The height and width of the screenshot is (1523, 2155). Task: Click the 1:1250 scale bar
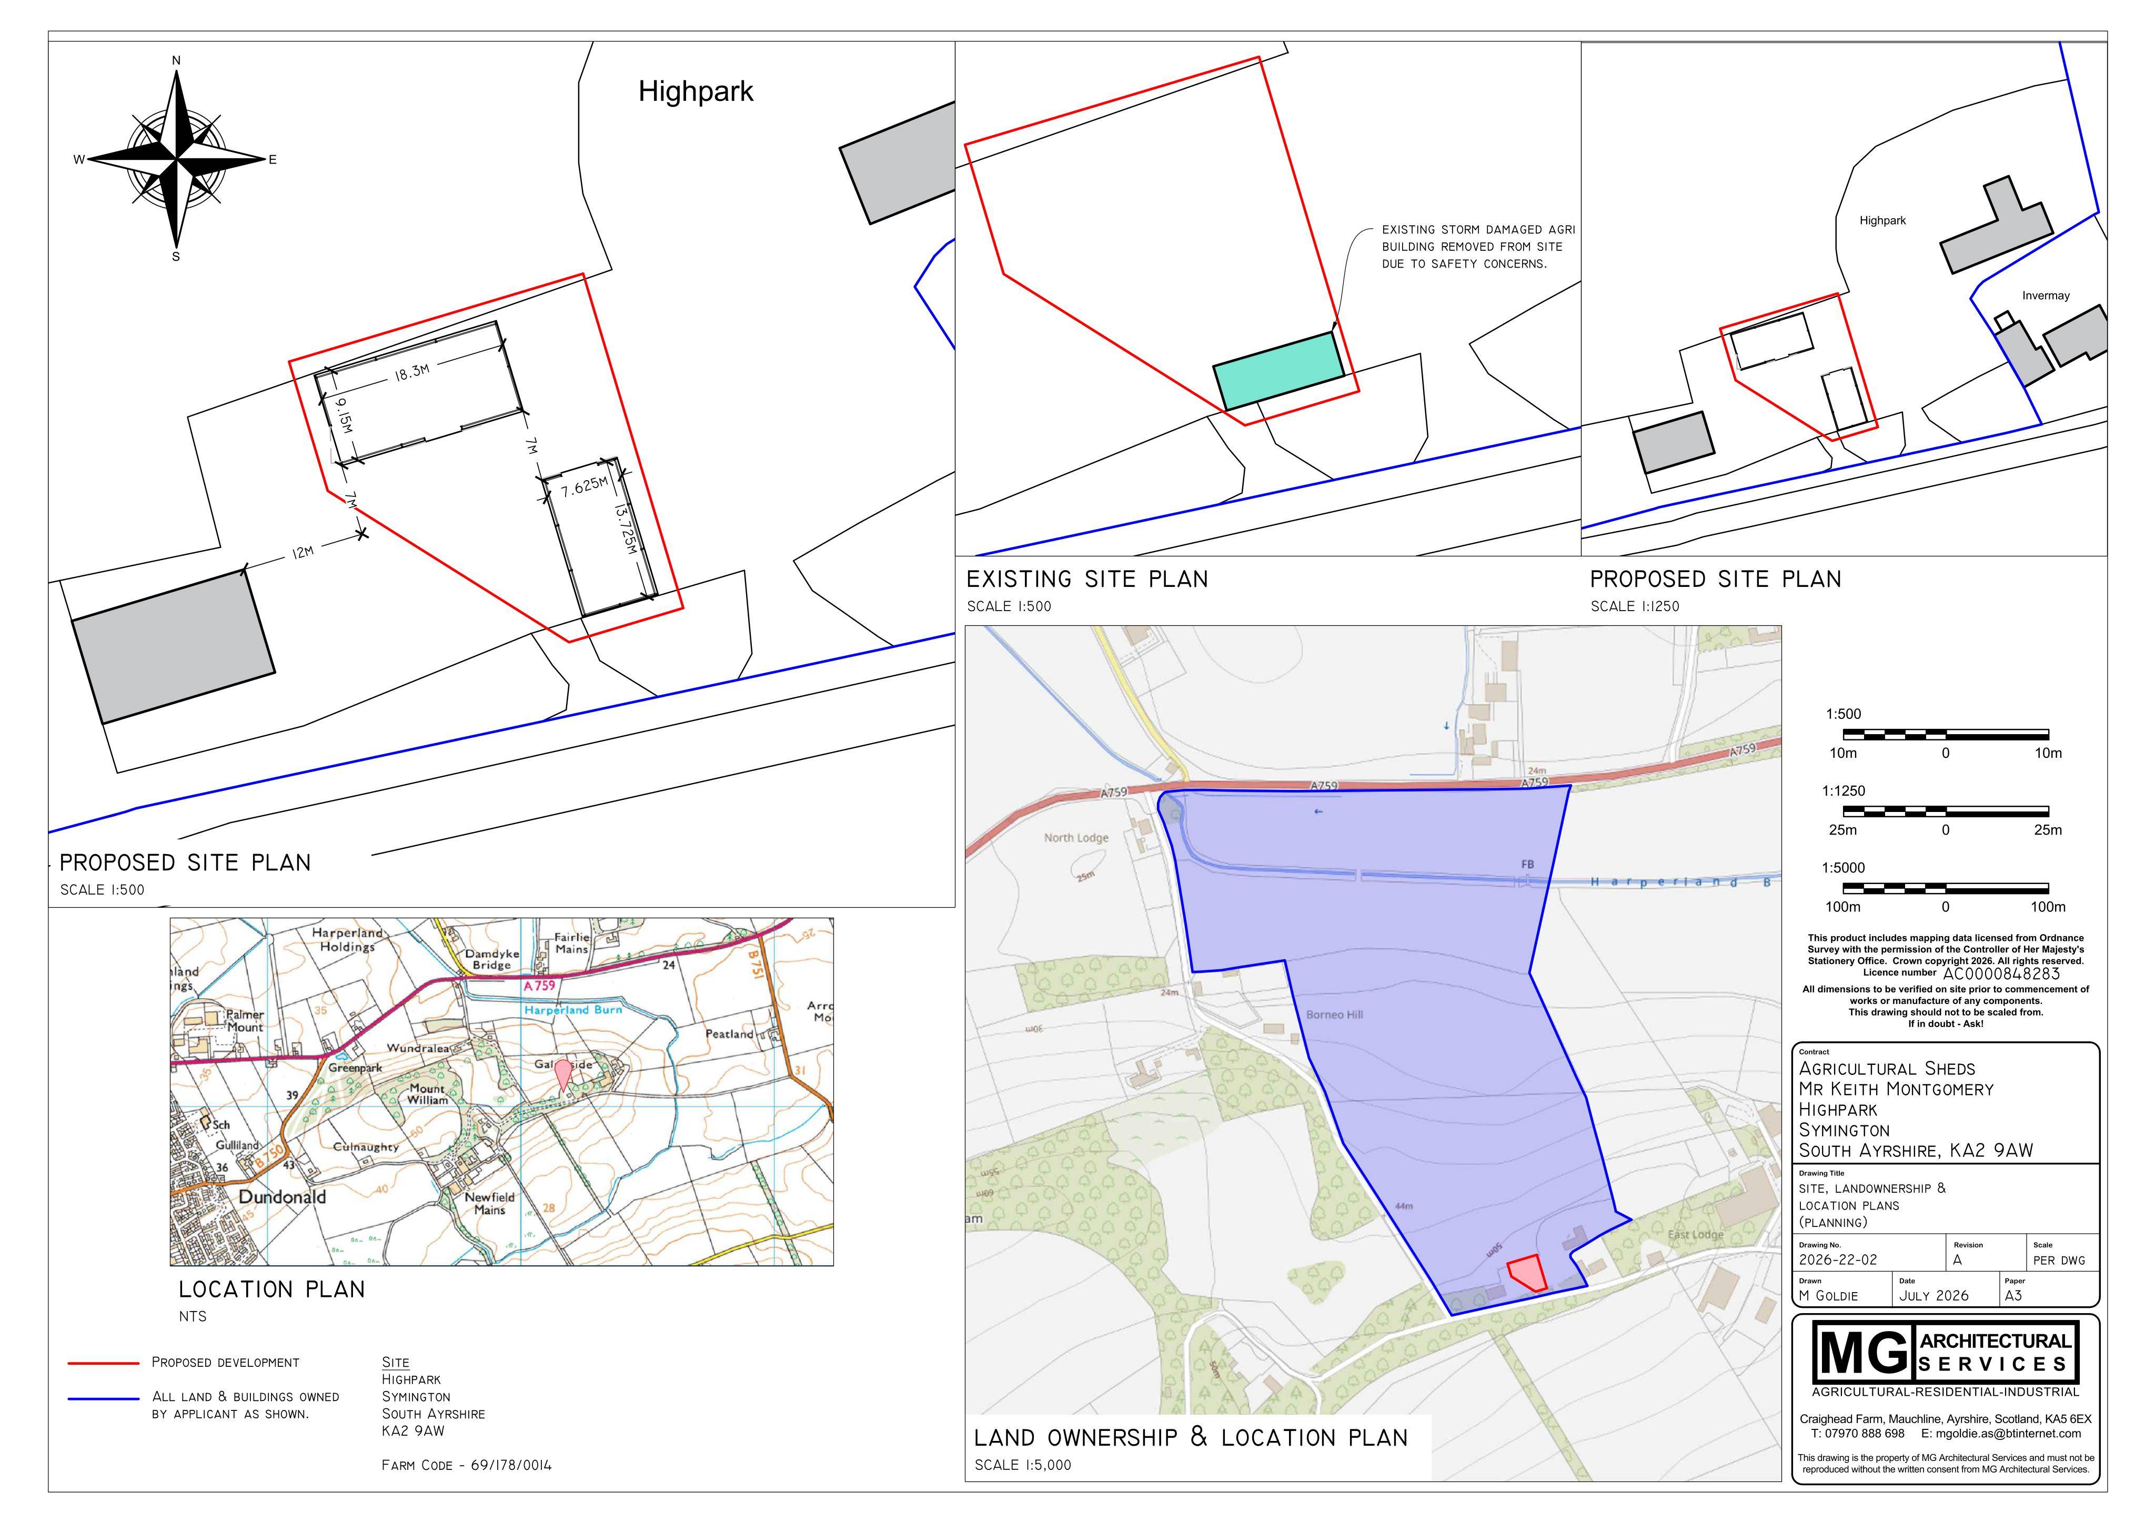[1946, 811]
